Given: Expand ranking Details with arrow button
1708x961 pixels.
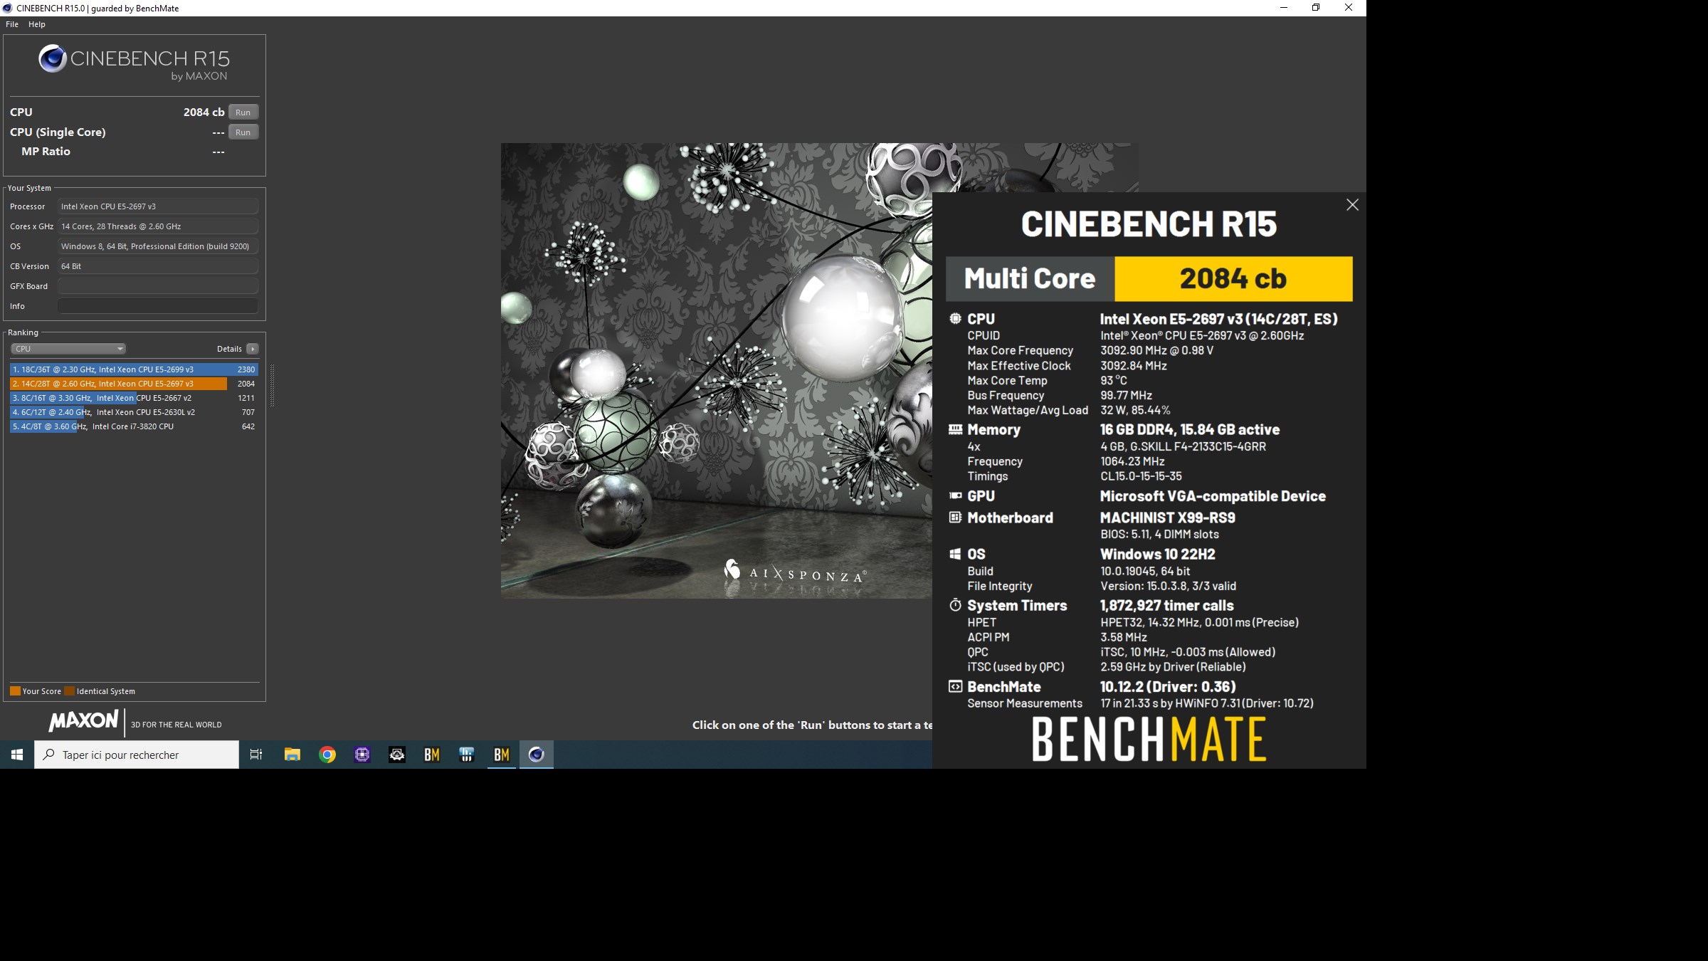Looking at the screenshot, I should [x=253, y=349].
